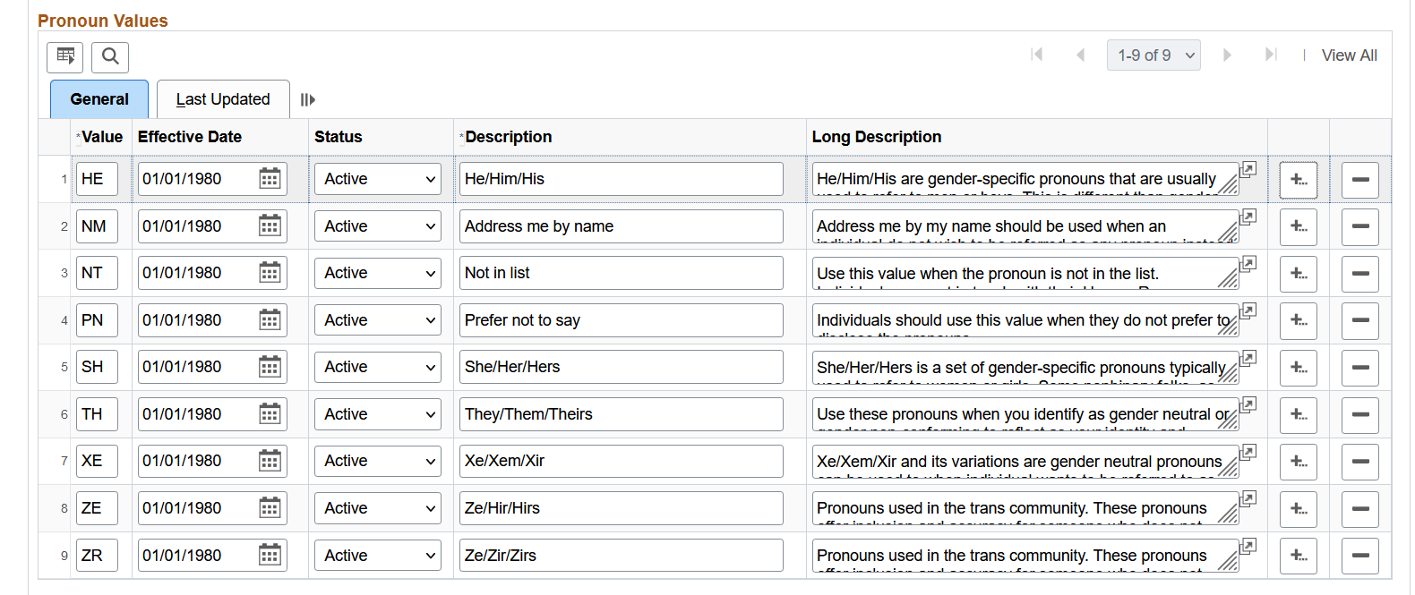Pop out Long Description for Ze/Zir/Zirs row
The image size is (1415, 595).
click(x=1248, y=545)
